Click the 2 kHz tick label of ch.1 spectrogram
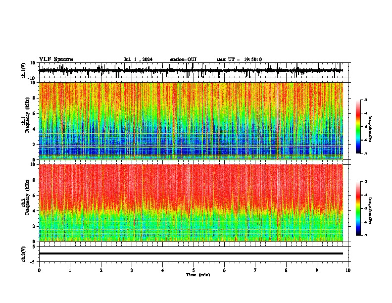This screenshot has height=303, width=392. (x=35, y=145)
